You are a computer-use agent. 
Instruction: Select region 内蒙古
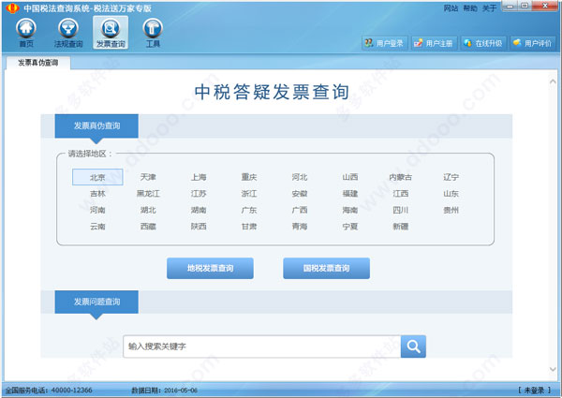click(401, 177)
